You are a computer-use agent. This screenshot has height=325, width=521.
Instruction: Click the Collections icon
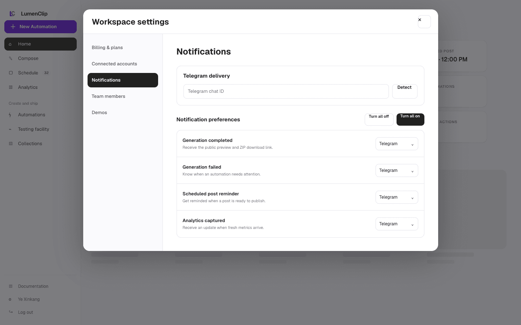point(10,144)
